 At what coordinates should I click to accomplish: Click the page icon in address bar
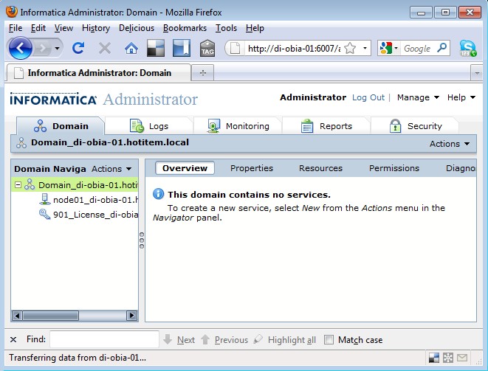[x=235, y=48]
